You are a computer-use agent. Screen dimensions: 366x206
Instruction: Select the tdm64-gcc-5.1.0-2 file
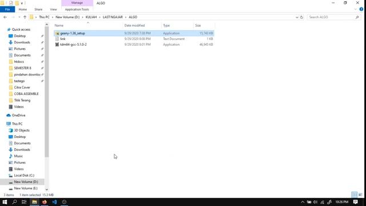134,45
